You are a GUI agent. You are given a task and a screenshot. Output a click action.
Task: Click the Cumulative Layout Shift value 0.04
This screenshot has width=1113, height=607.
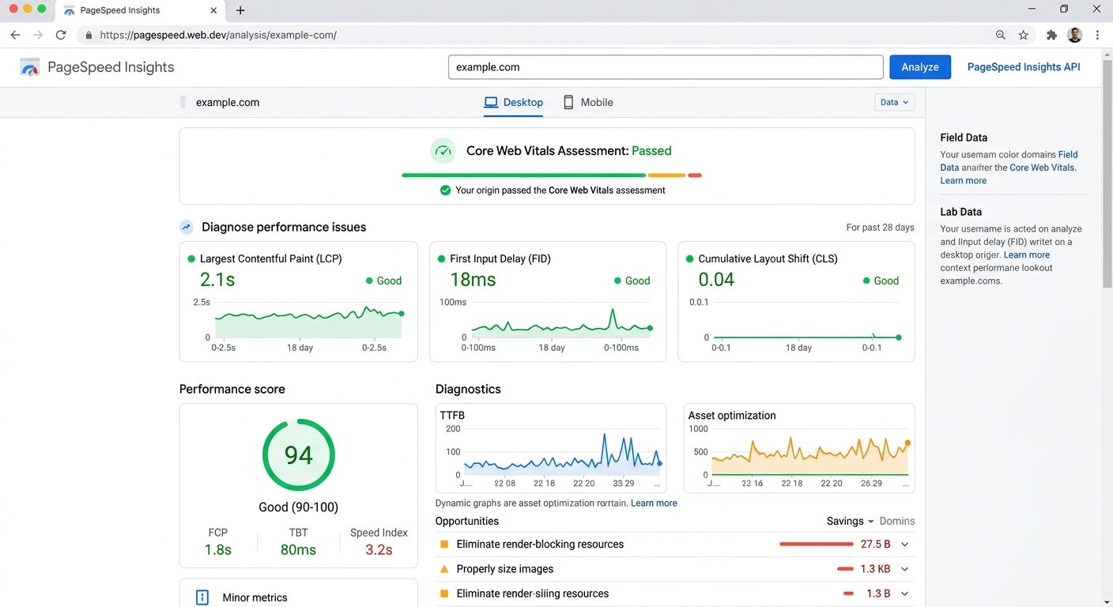click(x=716, y=280)
